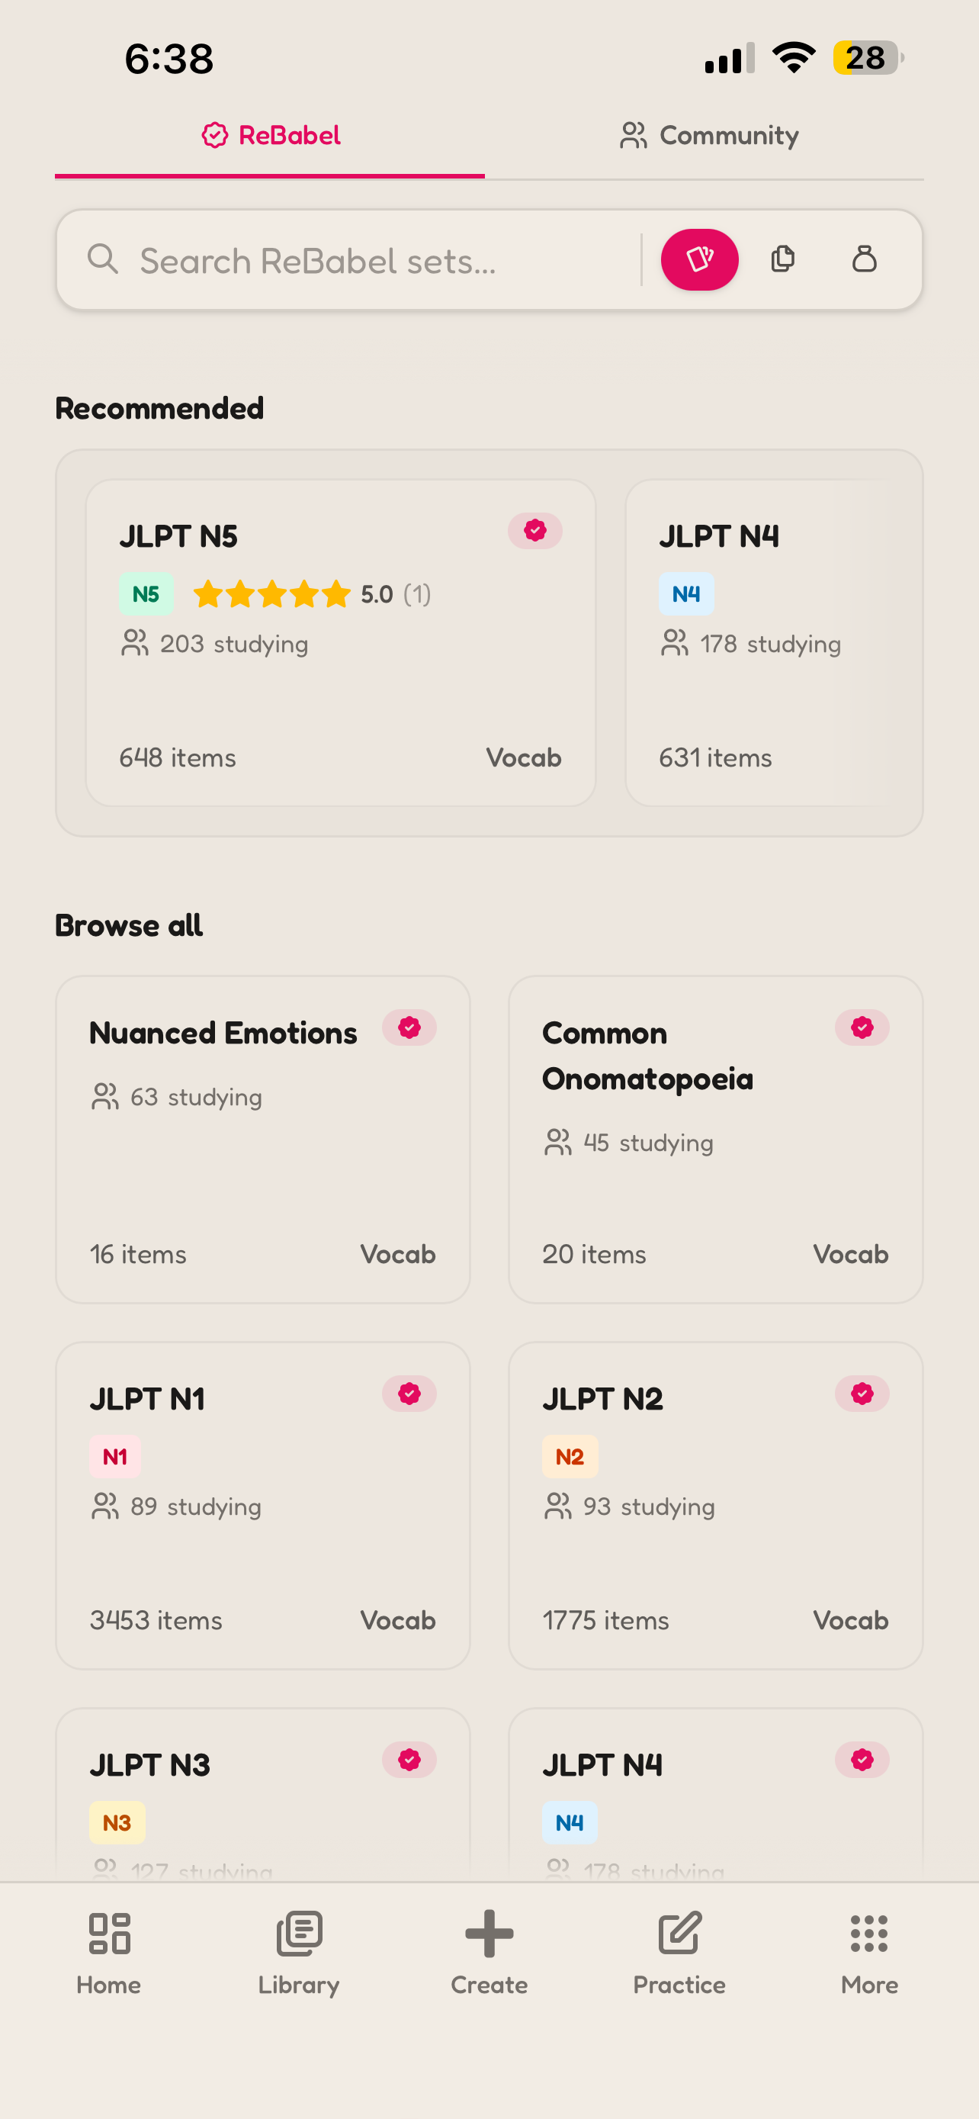Tap the yellow N3 level tag
979x2119 pixels.
coord(117,1823)
